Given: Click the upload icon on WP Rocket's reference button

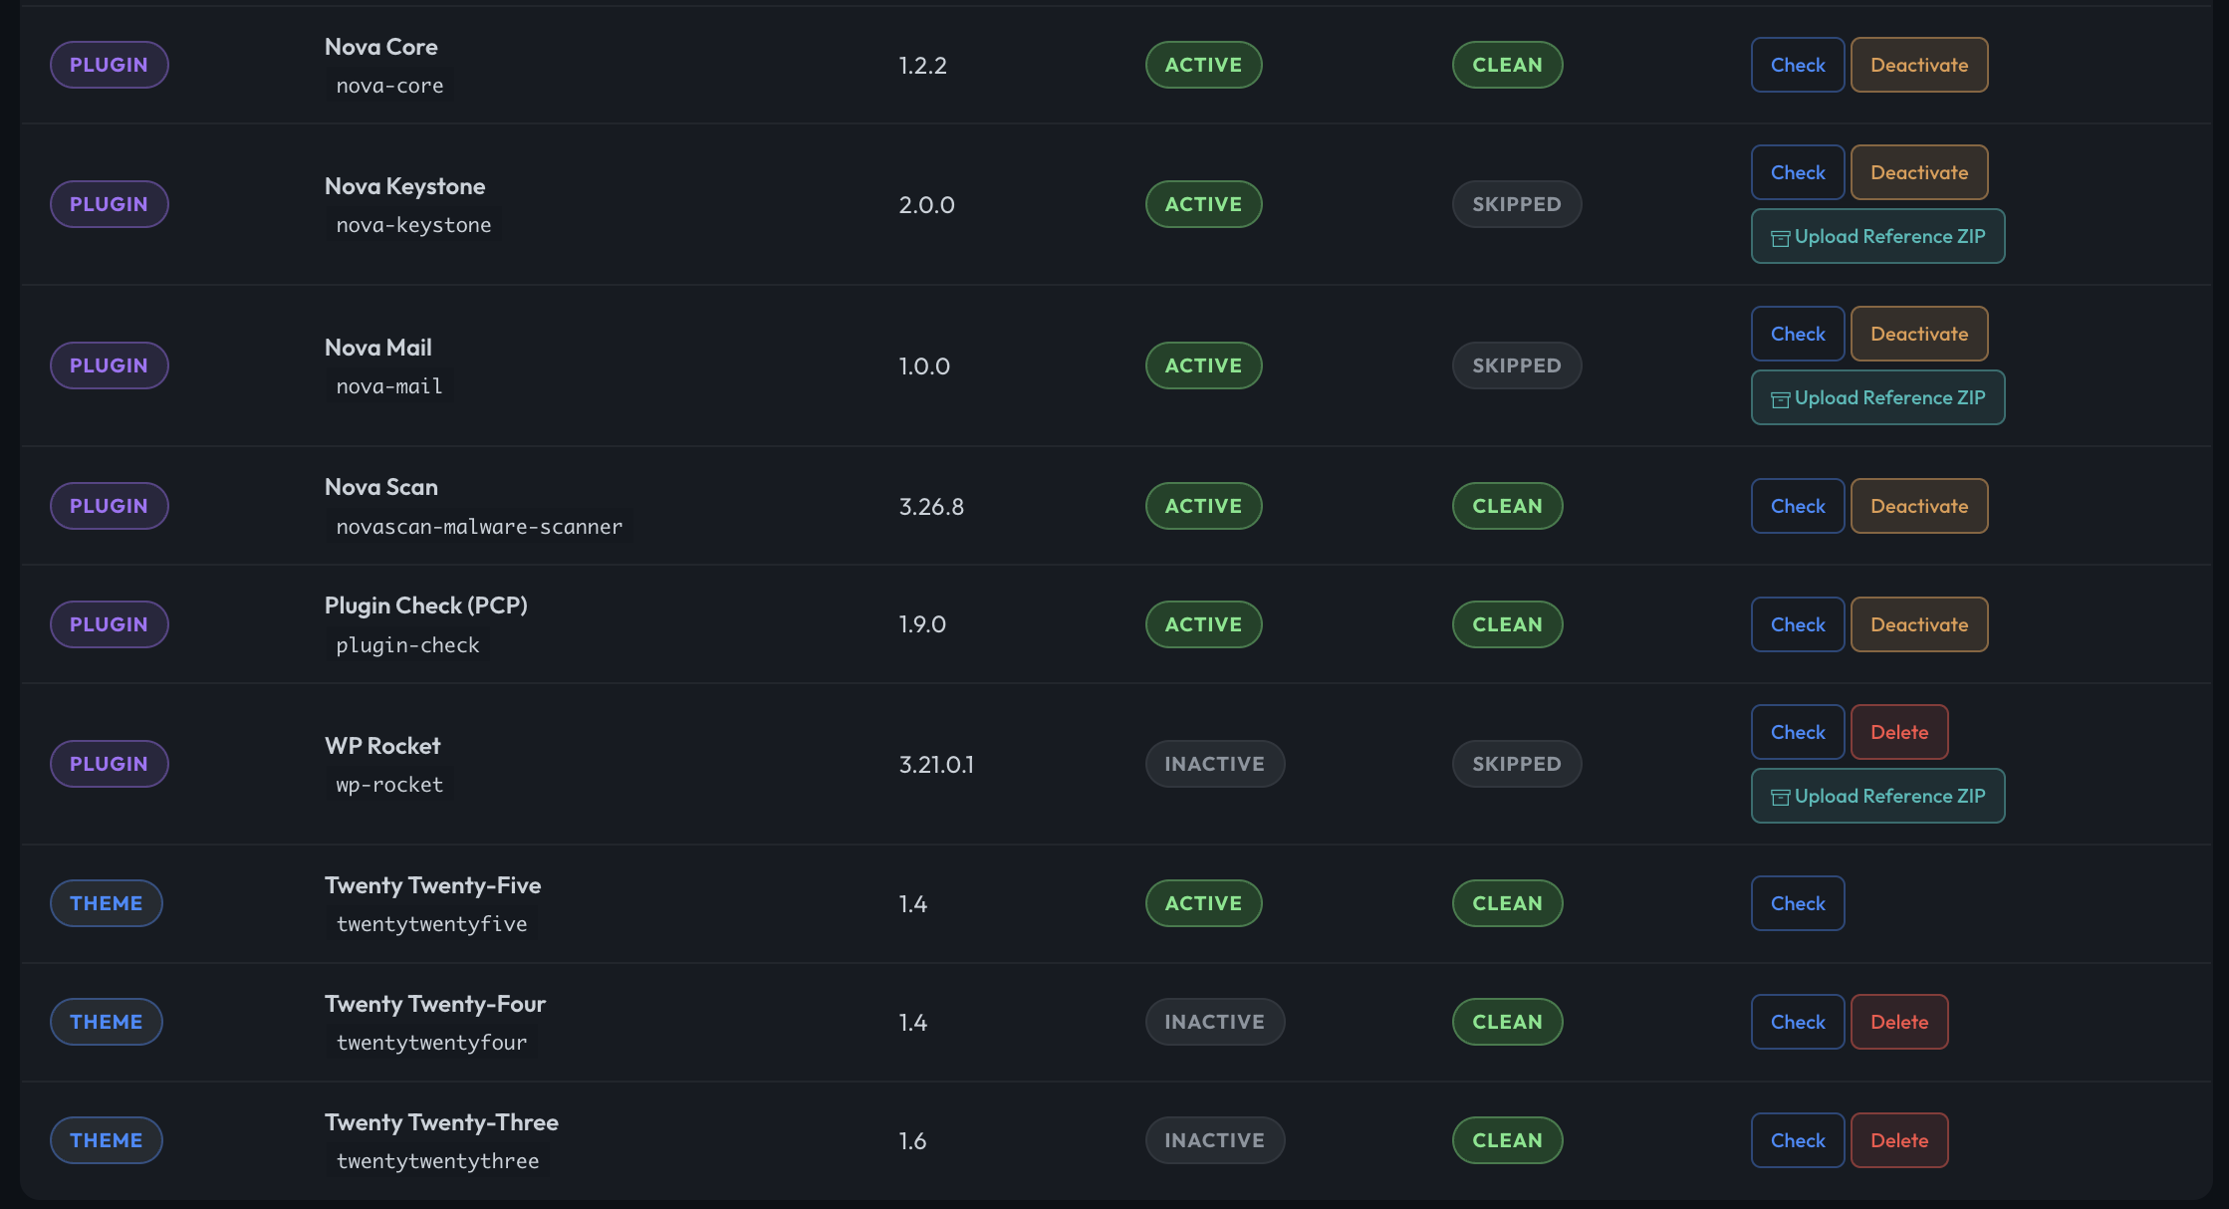Looking at the screenshot, I should pyautogui.click(x=1781, y=796).
